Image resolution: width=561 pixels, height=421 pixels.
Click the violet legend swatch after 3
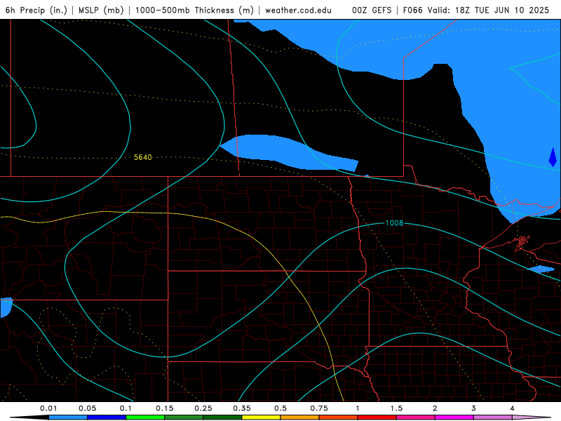(x=493, y=417)
